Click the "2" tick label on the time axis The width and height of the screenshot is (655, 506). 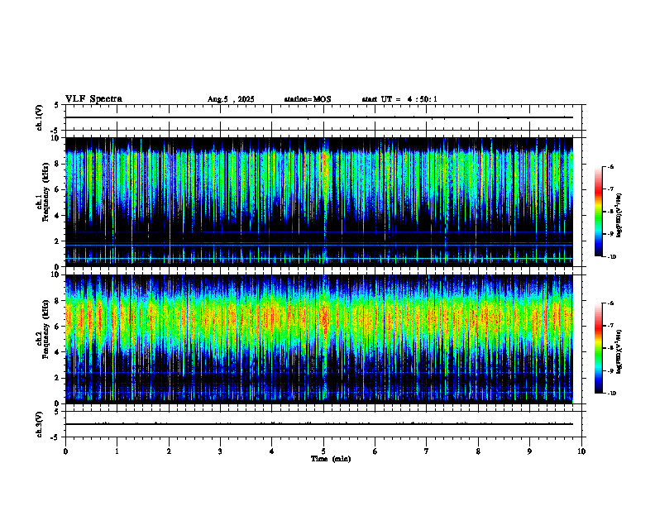coord(169,451)
